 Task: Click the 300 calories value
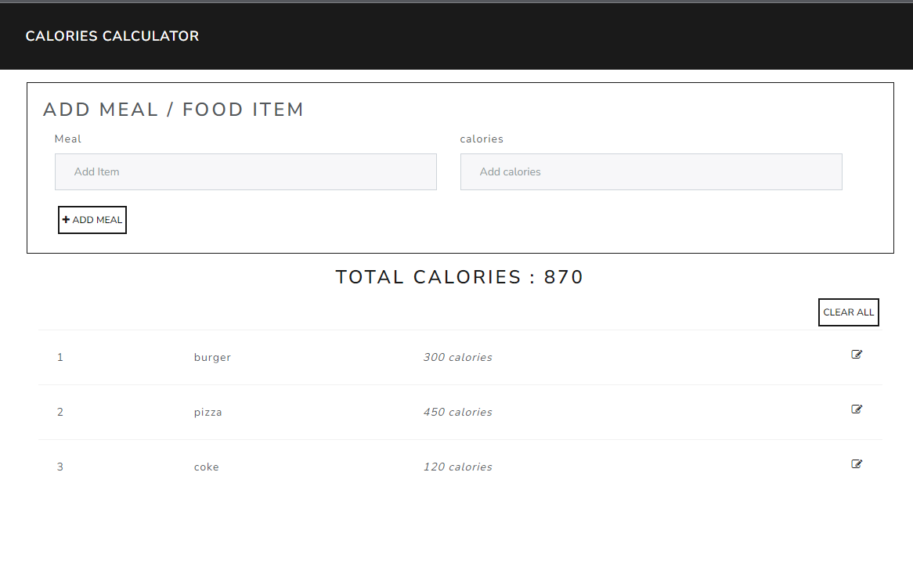(x=457, y=357)
